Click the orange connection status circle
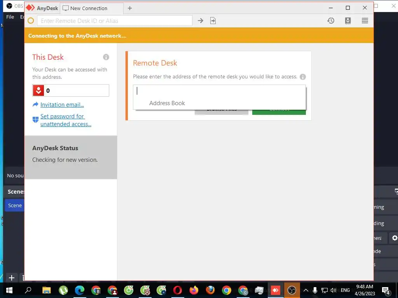 tap(31, 21)
